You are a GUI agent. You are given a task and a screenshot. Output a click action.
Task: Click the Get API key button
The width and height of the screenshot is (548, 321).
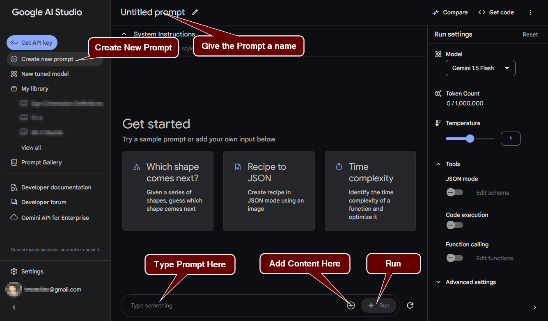click(x=32, y=43)
